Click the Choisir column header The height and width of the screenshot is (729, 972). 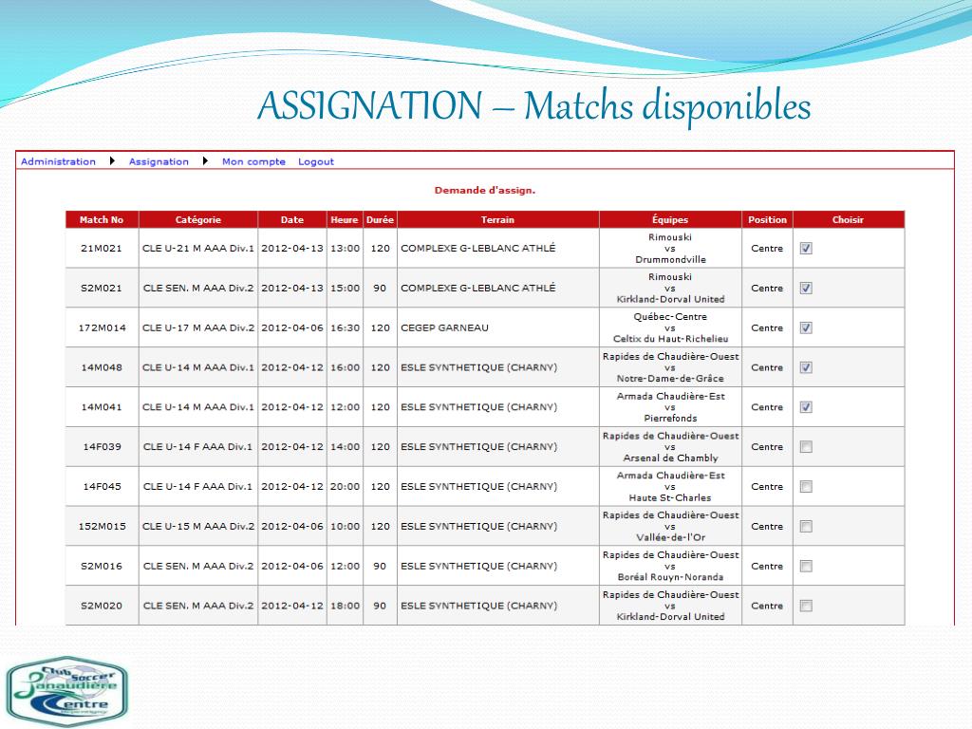point(848,219)
